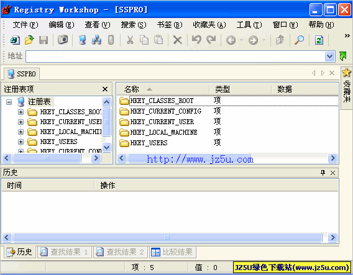Click the tree pane horizontal scroll right arrow
This screenshot has height=275, width=353.
[x=96, y=158]
